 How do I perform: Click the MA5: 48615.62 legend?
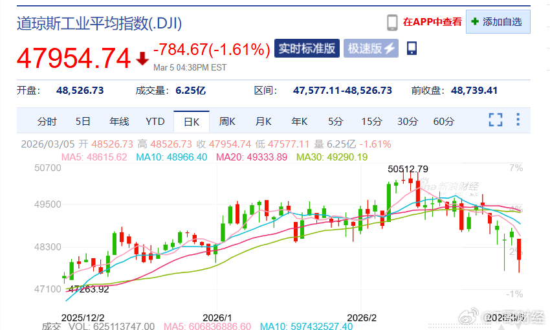(94, 157)
